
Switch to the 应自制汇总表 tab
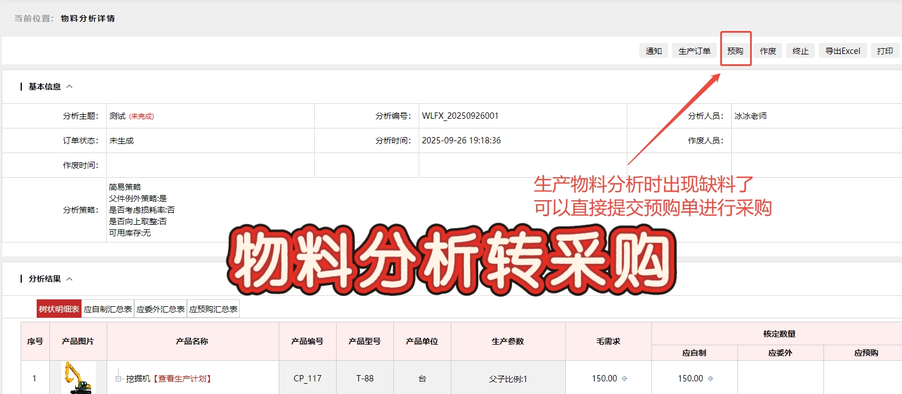(108, 309)
